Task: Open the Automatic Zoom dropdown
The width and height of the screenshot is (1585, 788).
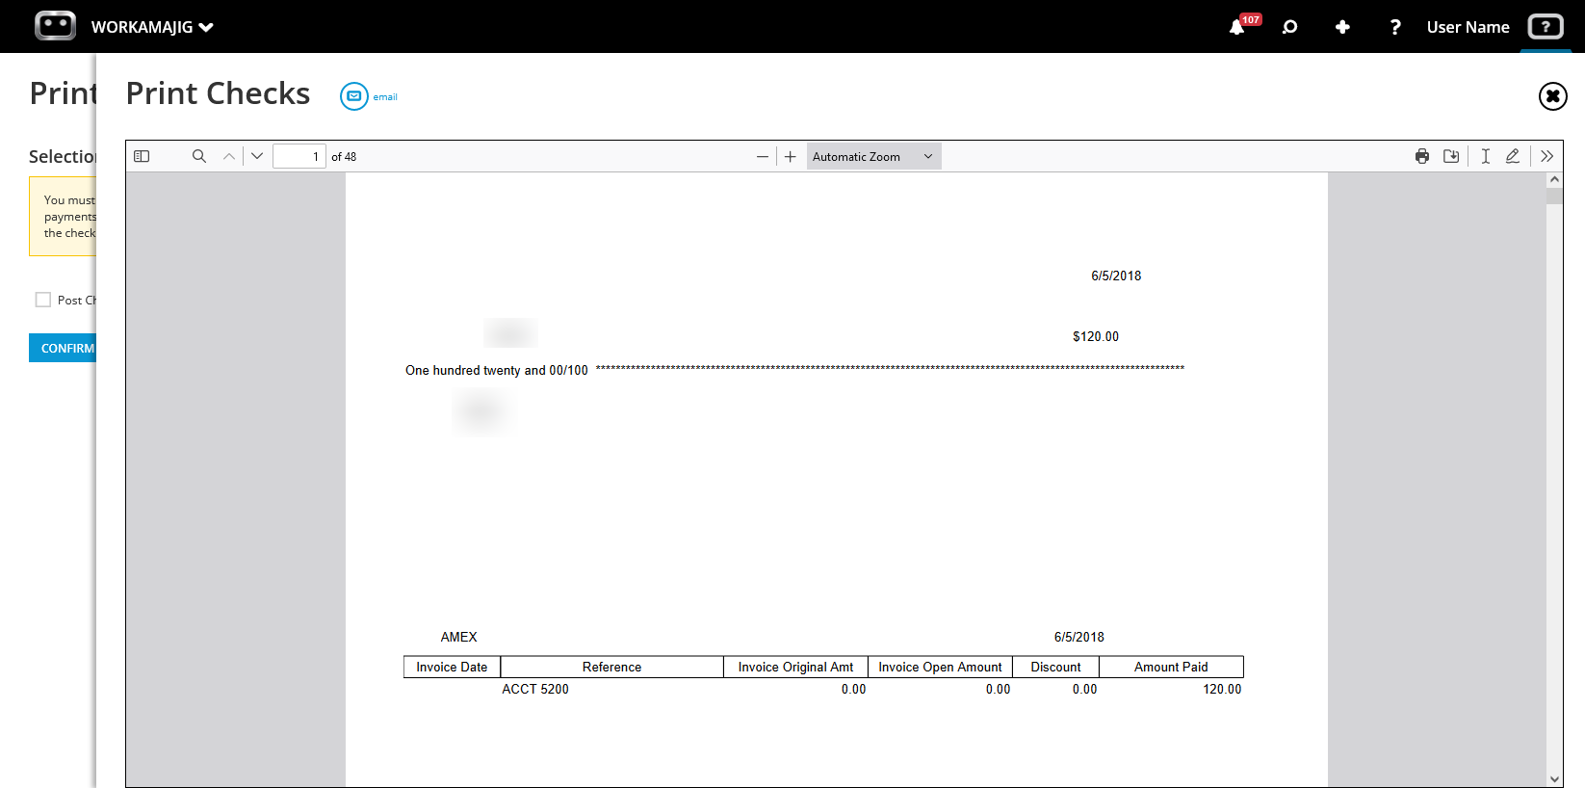Action: (872, 156)
